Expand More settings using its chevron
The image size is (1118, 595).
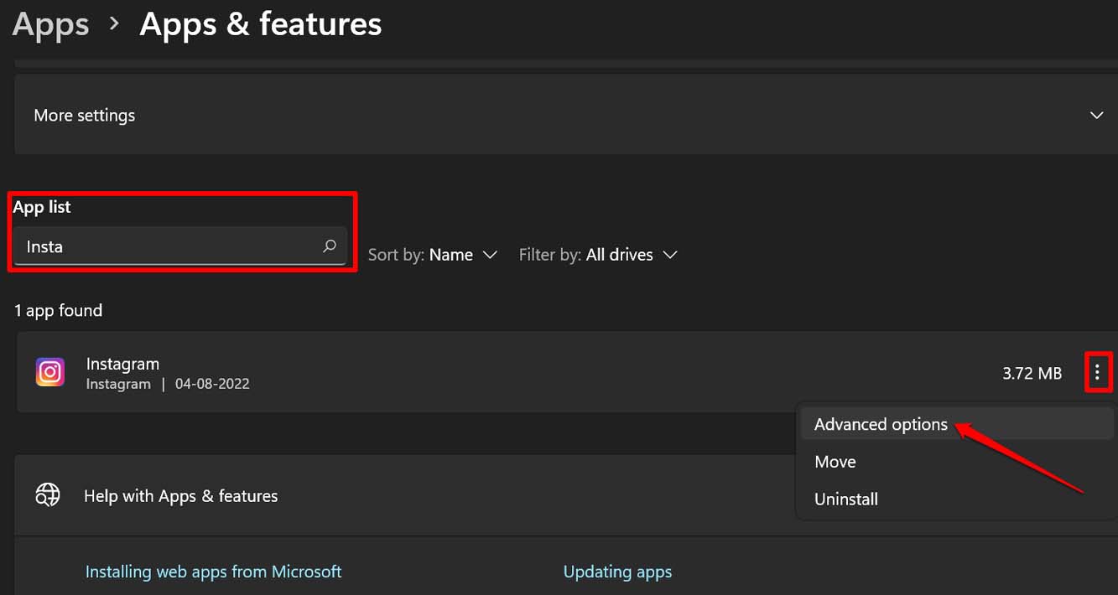coord(1096,115)
